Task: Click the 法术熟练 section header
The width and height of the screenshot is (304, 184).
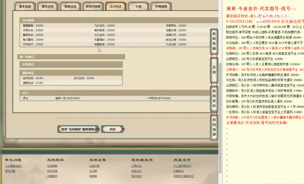Action: click(x=119, y=20)
